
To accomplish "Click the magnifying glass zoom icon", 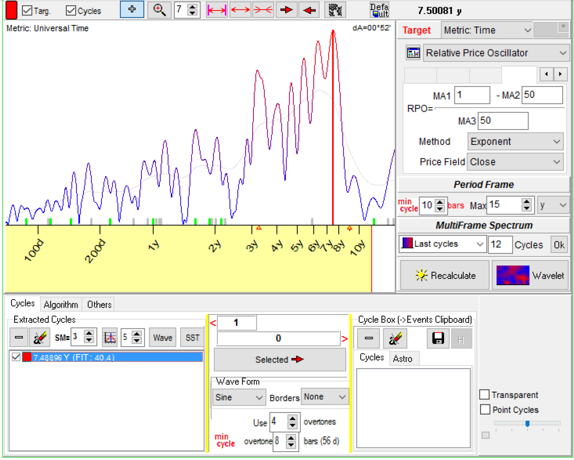I will (x=159, y=10).
